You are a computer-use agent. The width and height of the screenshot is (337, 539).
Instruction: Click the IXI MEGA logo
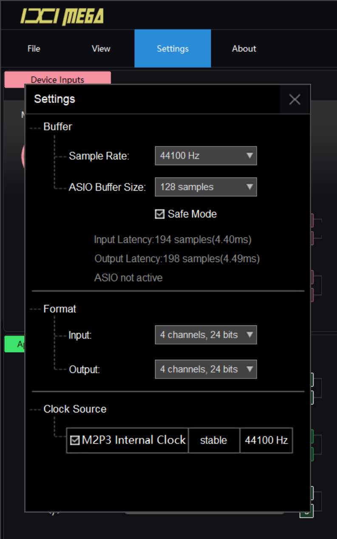pyautogui.click(x=62, y=17)
